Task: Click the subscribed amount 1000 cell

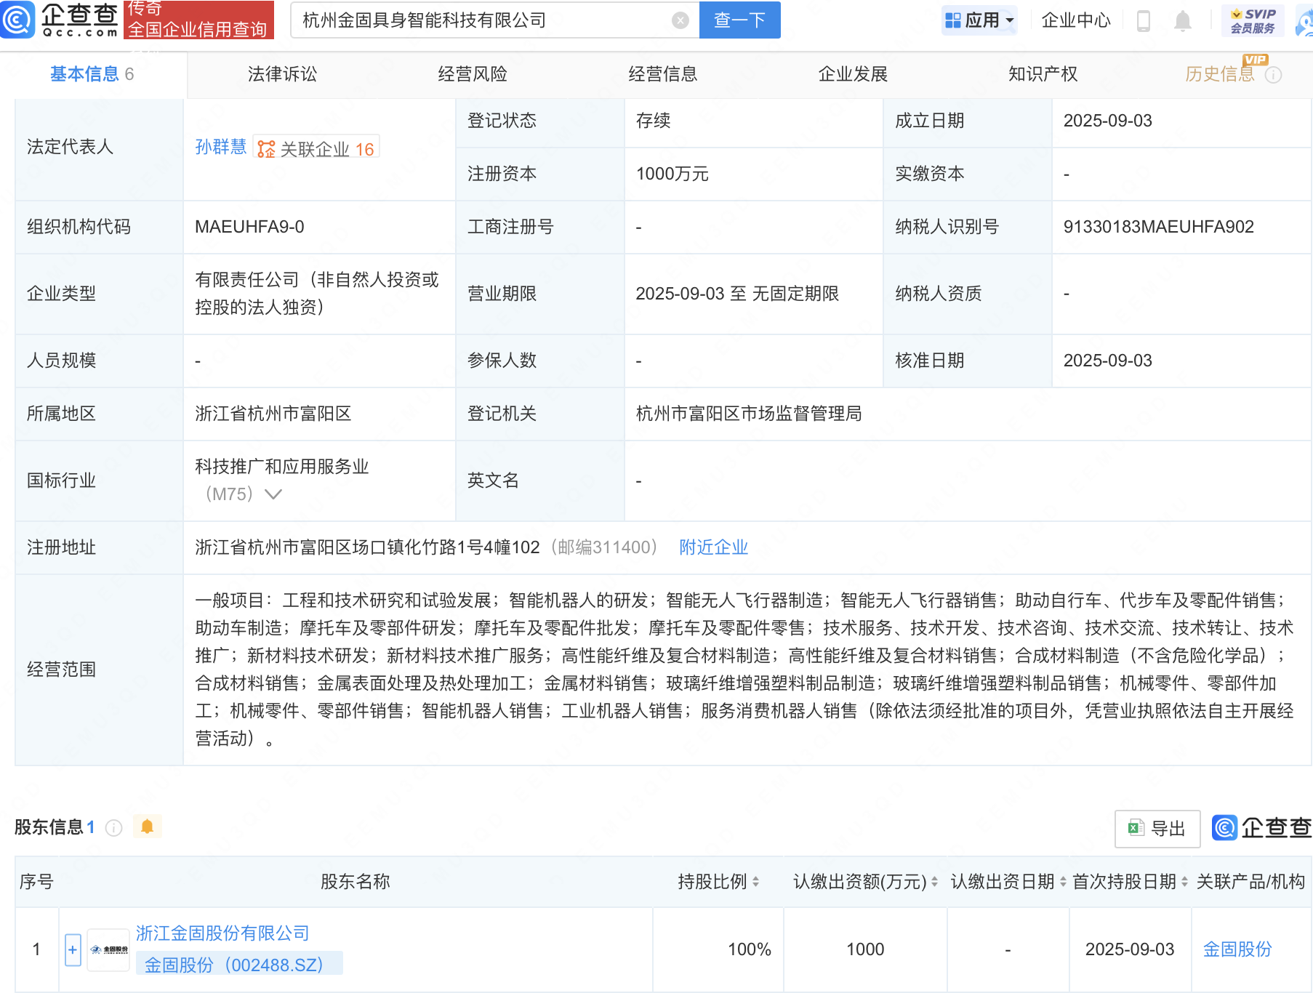Action: point(865,949)
